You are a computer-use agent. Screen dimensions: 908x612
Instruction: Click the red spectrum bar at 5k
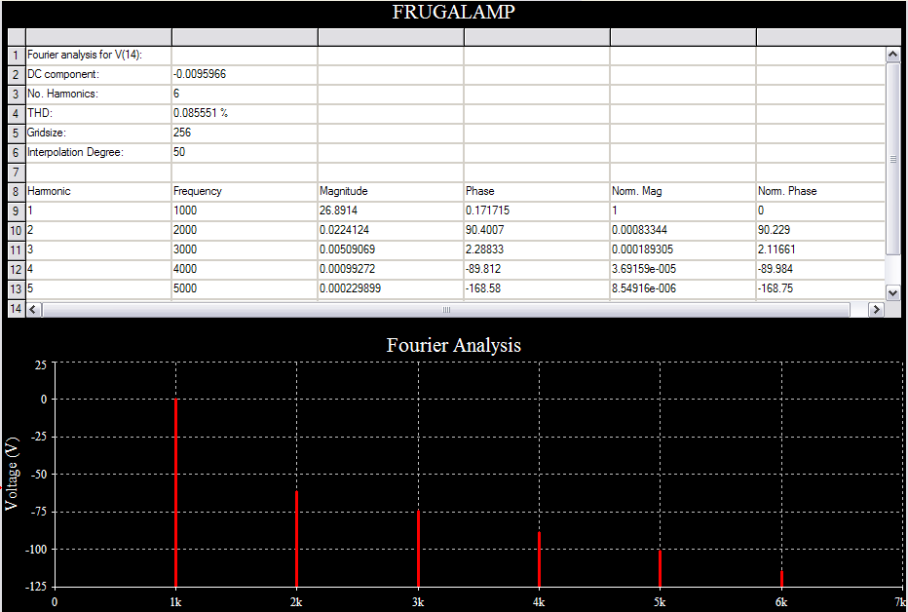click(661, 568)
